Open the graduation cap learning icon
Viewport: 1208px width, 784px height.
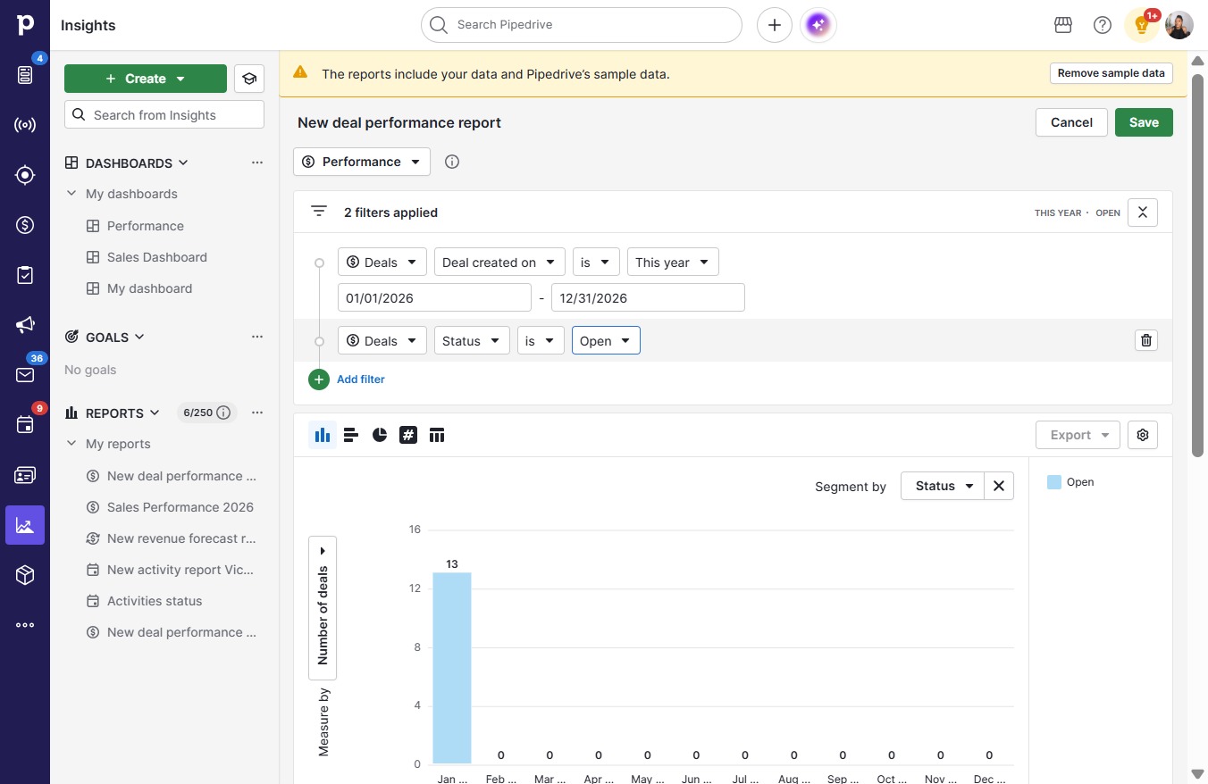tap(249, 79)
